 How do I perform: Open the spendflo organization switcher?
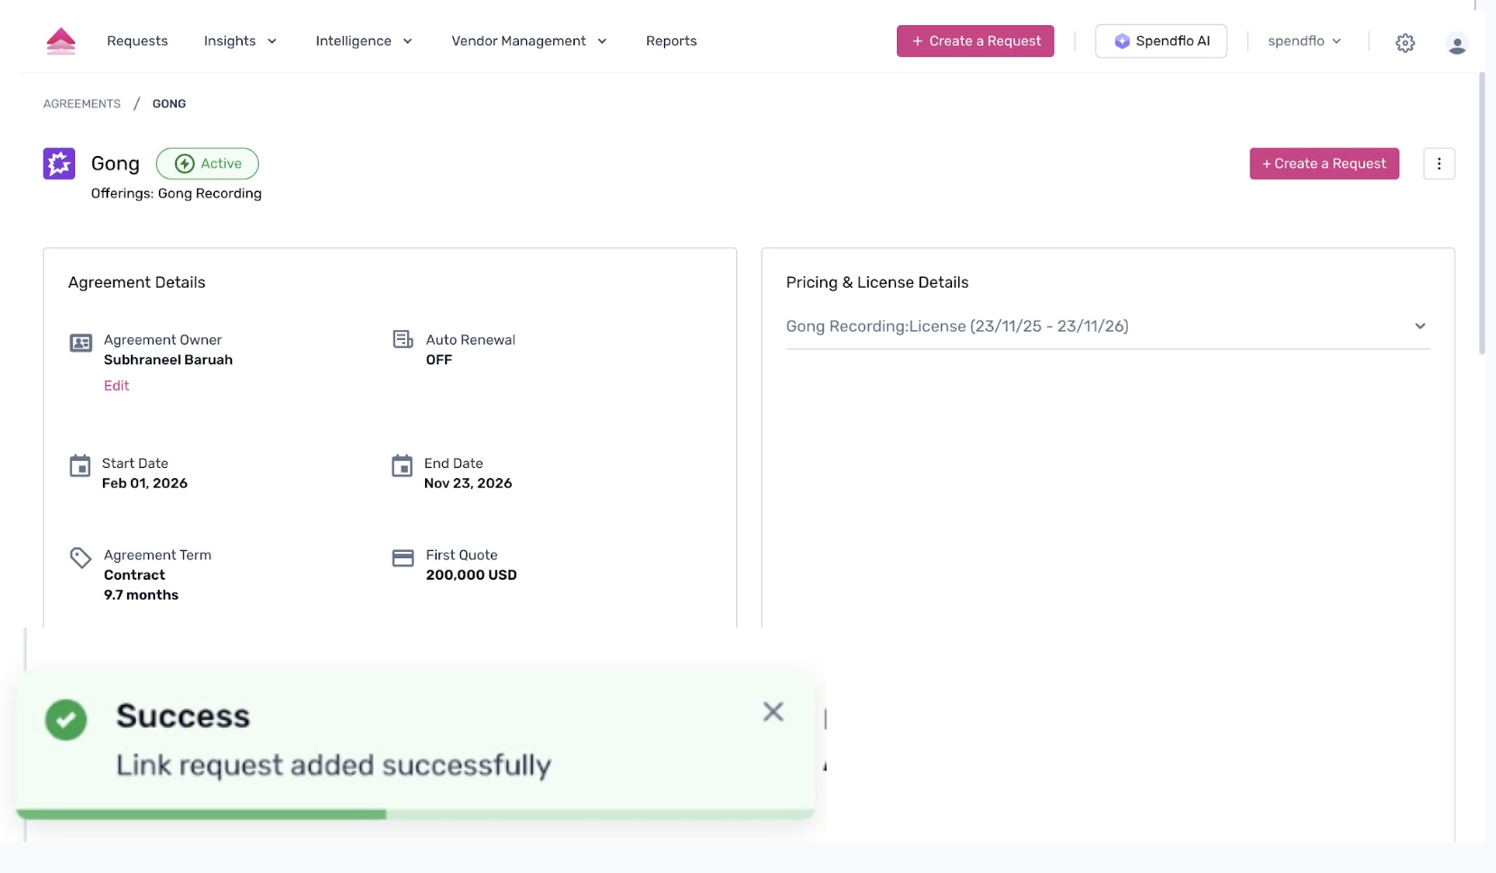pyautogui.click(x=1304, y=41)
